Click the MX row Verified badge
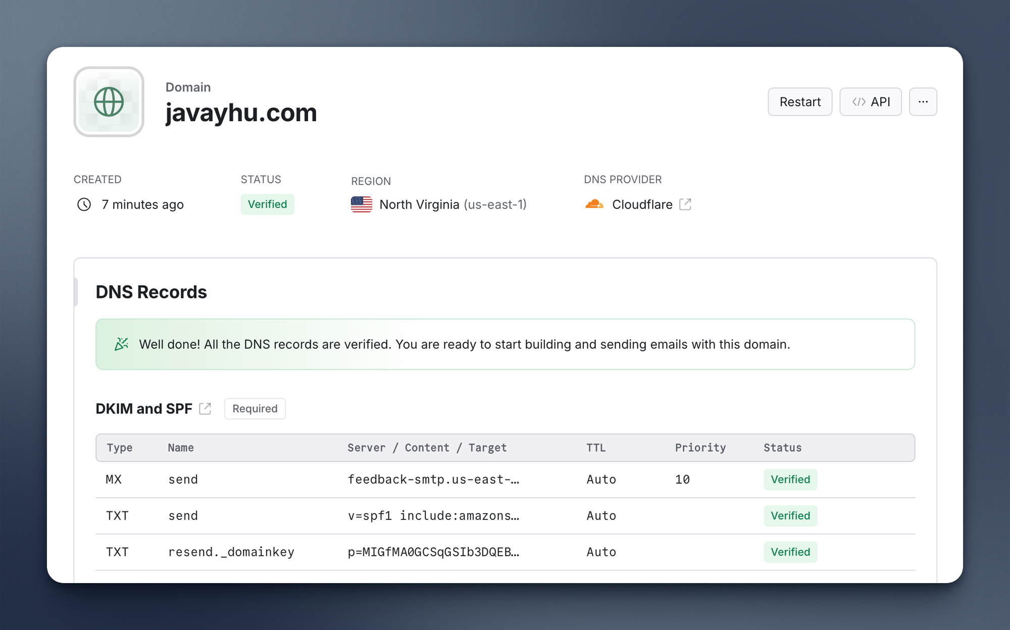Viewport: 1010px width, 630px height. coord(790,480)
